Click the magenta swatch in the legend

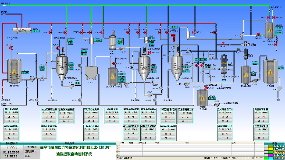271,155
